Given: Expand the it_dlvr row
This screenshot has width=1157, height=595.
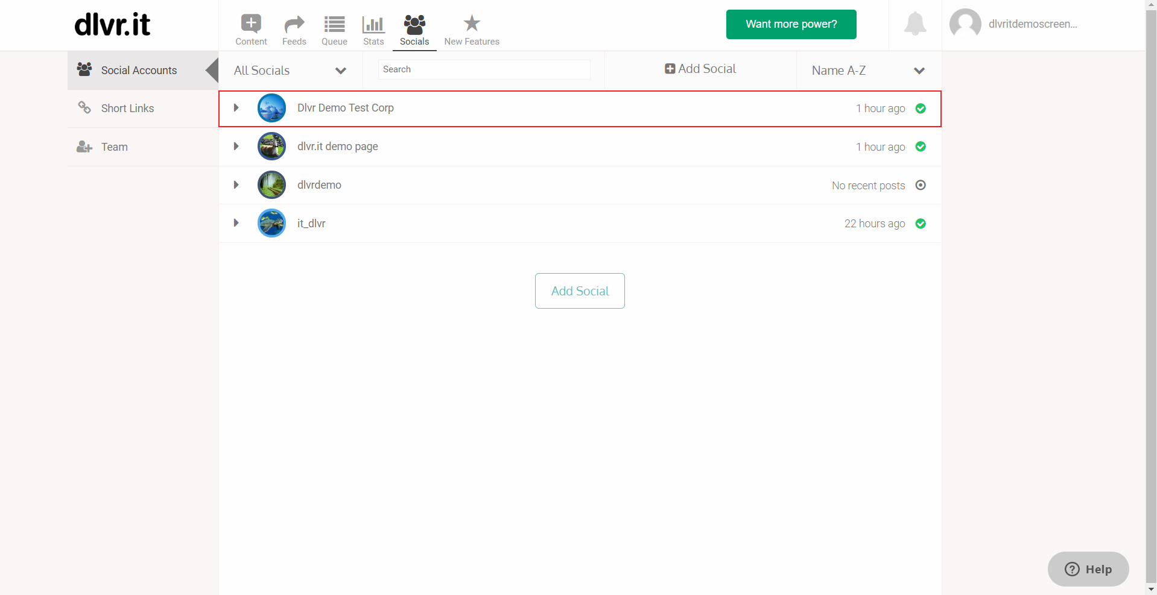Looking at the screenshot, I should (x=236, y=223).
